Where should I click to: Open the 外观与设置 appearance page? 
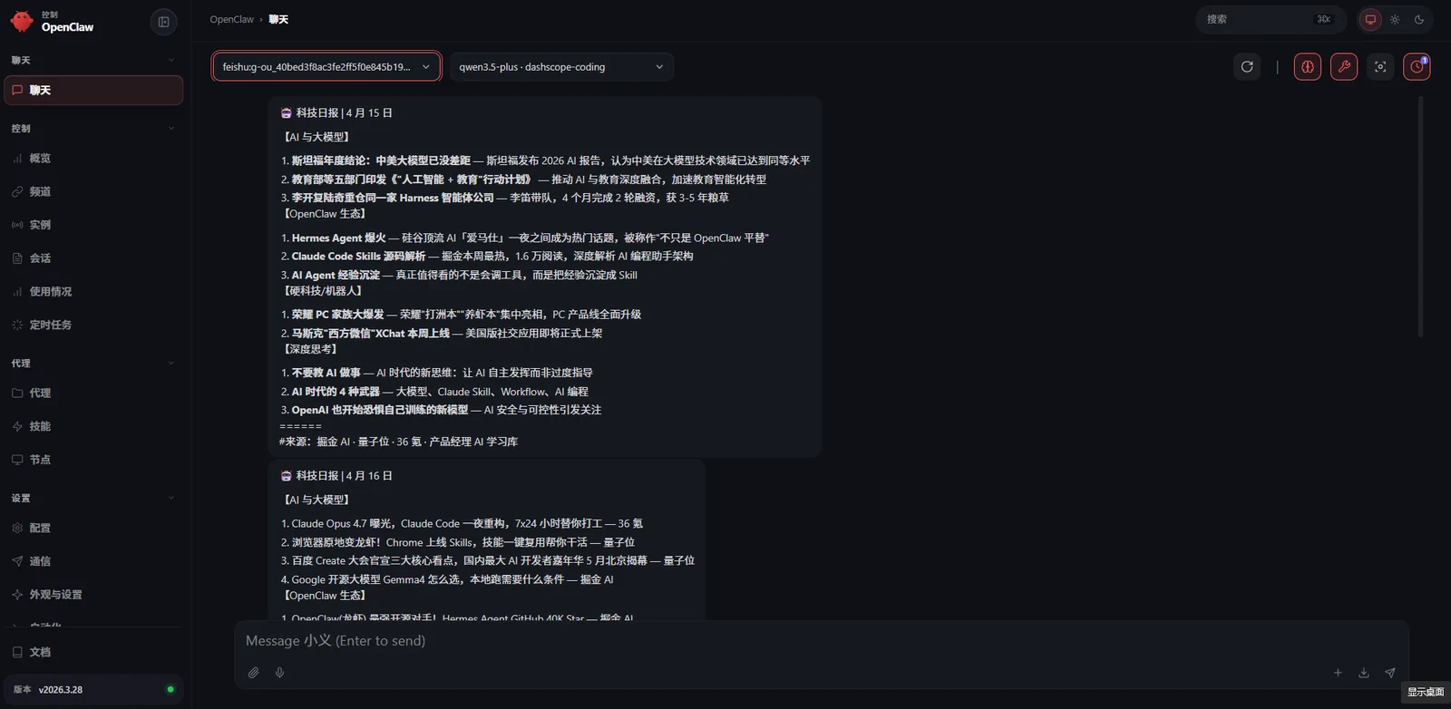(x=93, y=595)
